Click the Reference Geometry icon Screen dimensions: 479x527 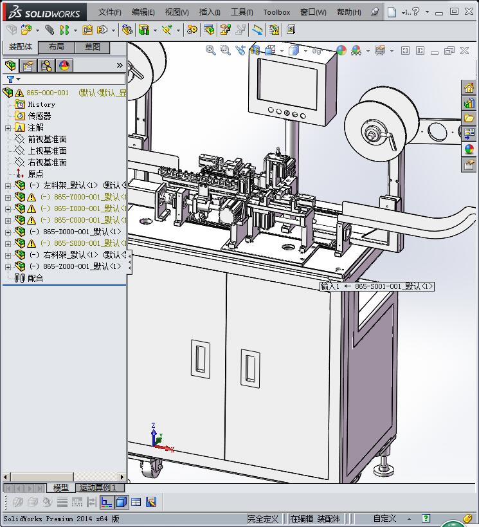click(x=167, y=30)
